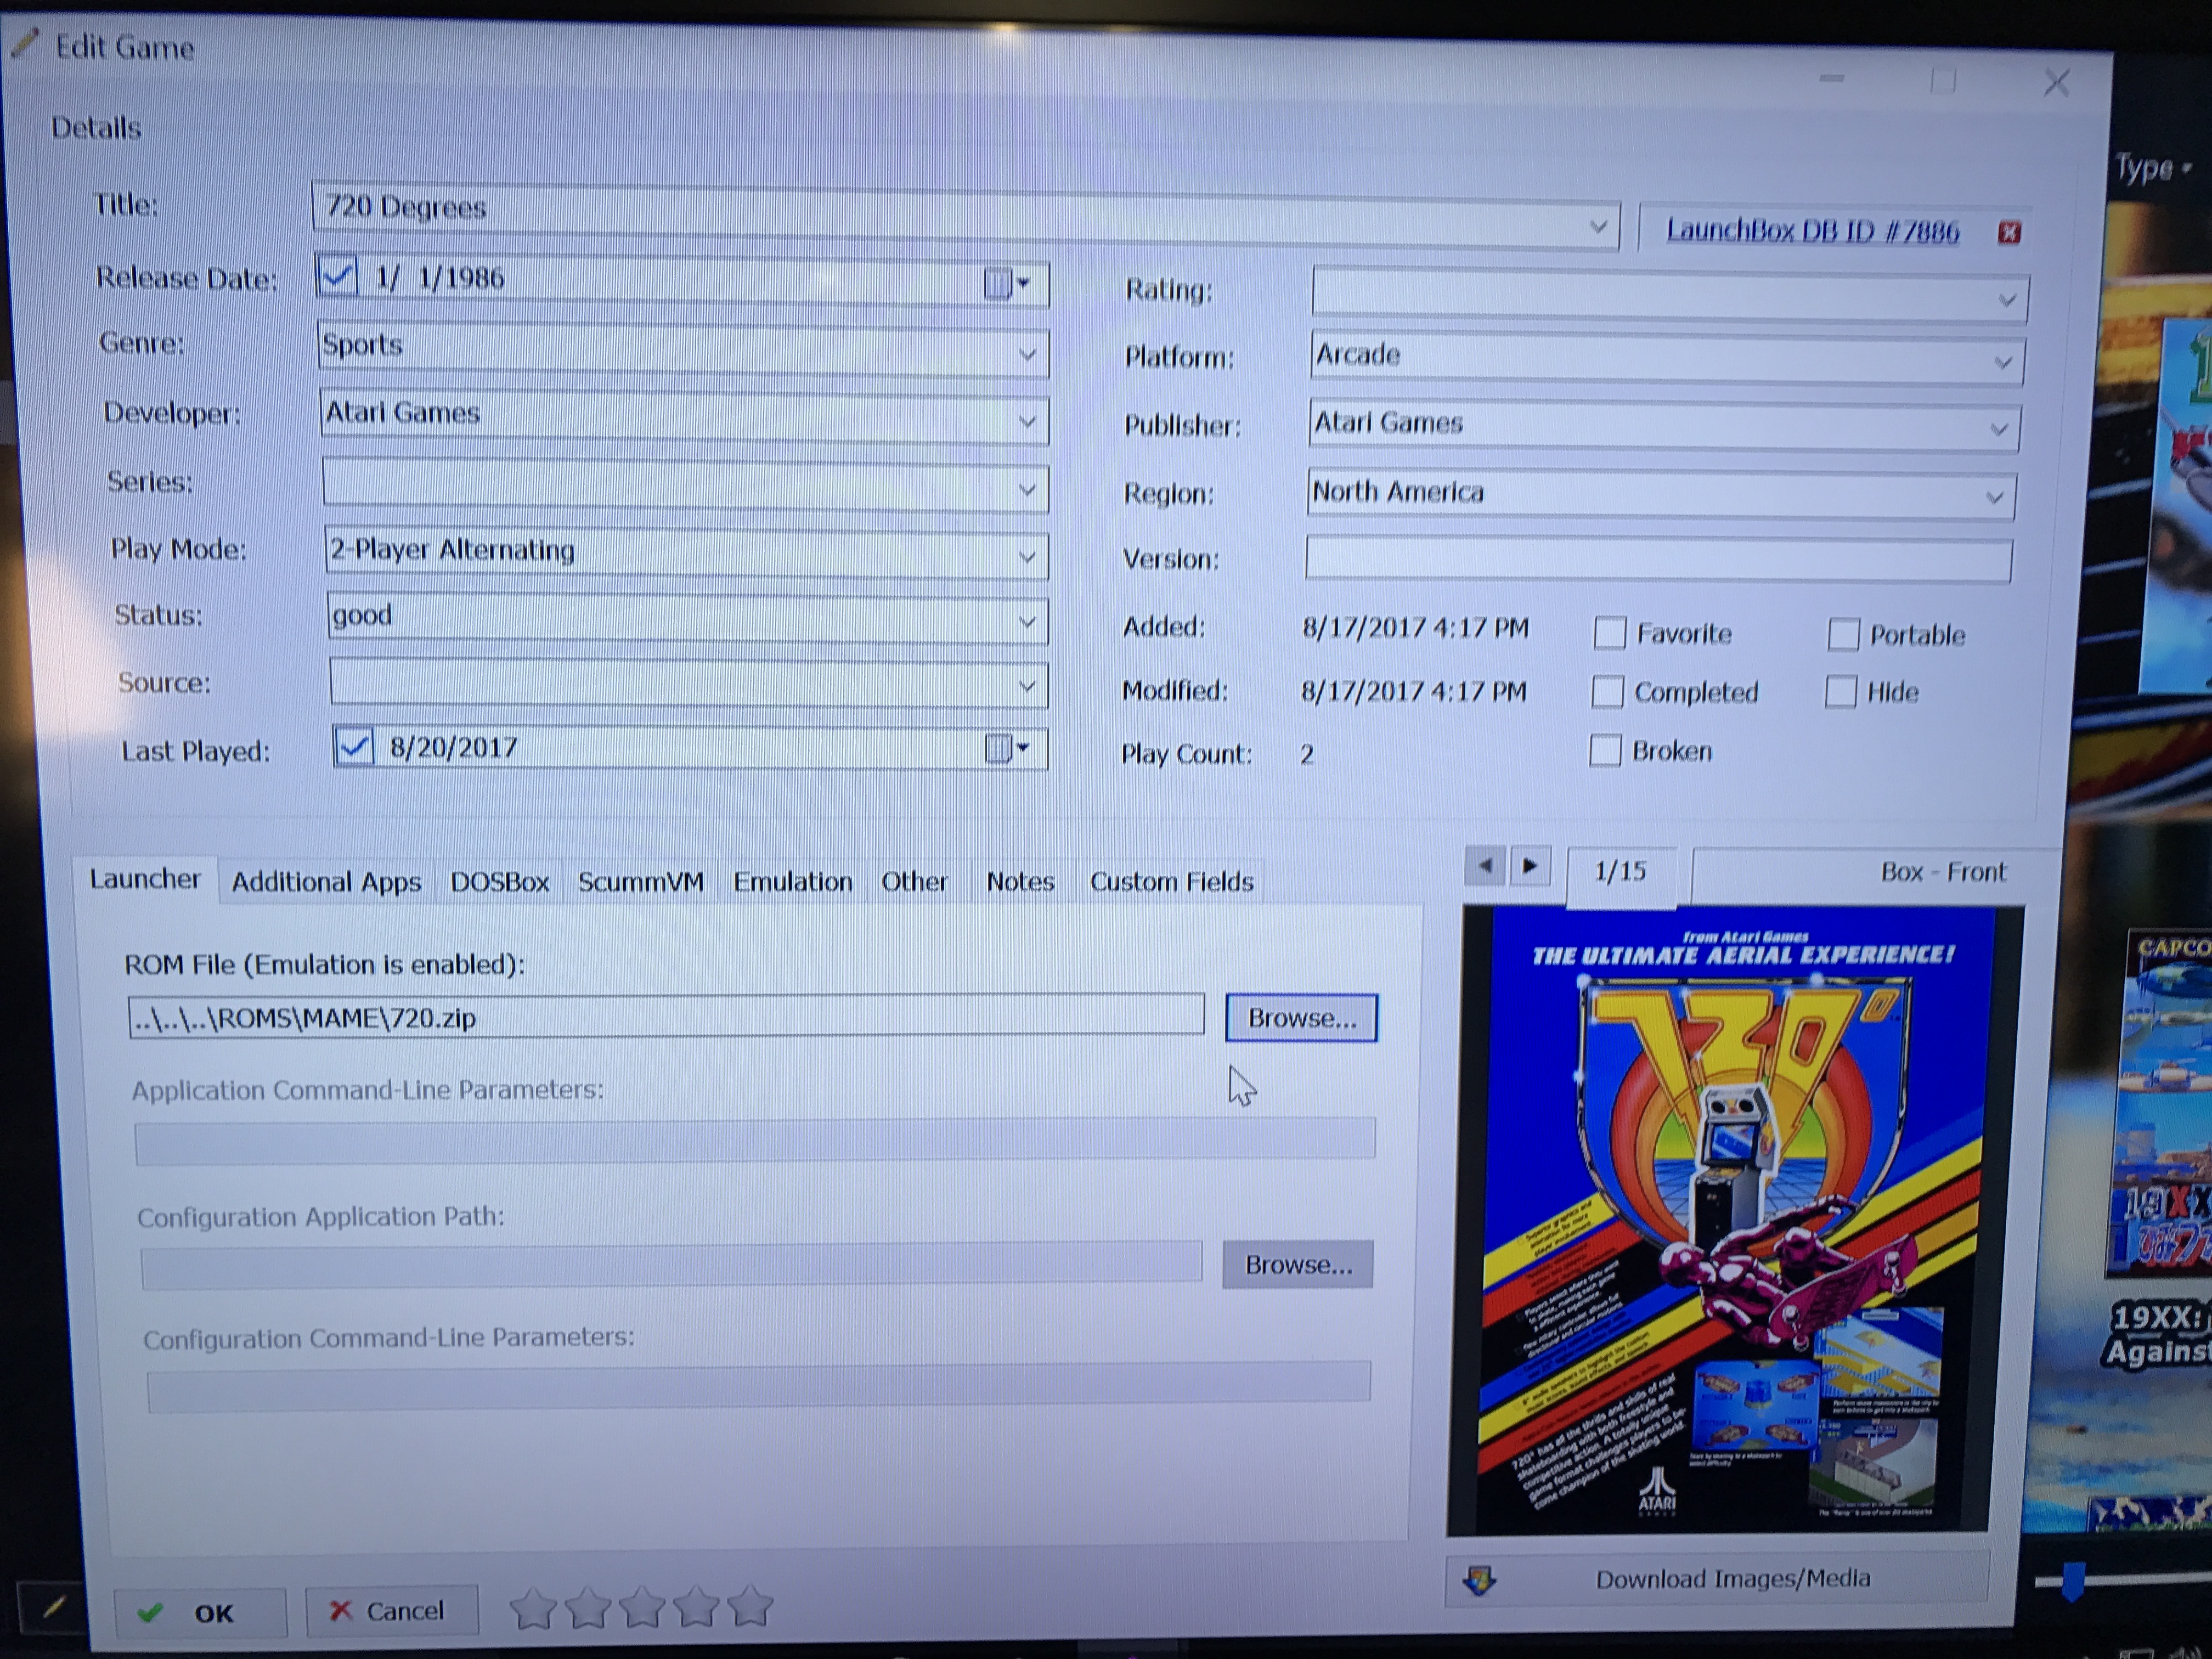
Task: Switch to the Launcher tab
Action: pyautogui.click(x=145, y=879)
